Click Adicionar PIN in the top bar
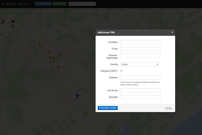Screen dimensions: 202x135 coord(59,4)
